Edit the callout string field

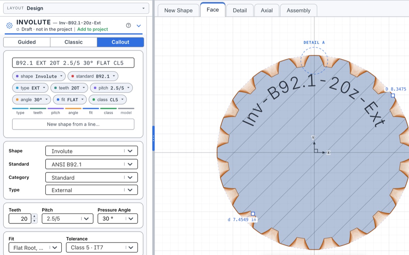click(x=73, y=63)
